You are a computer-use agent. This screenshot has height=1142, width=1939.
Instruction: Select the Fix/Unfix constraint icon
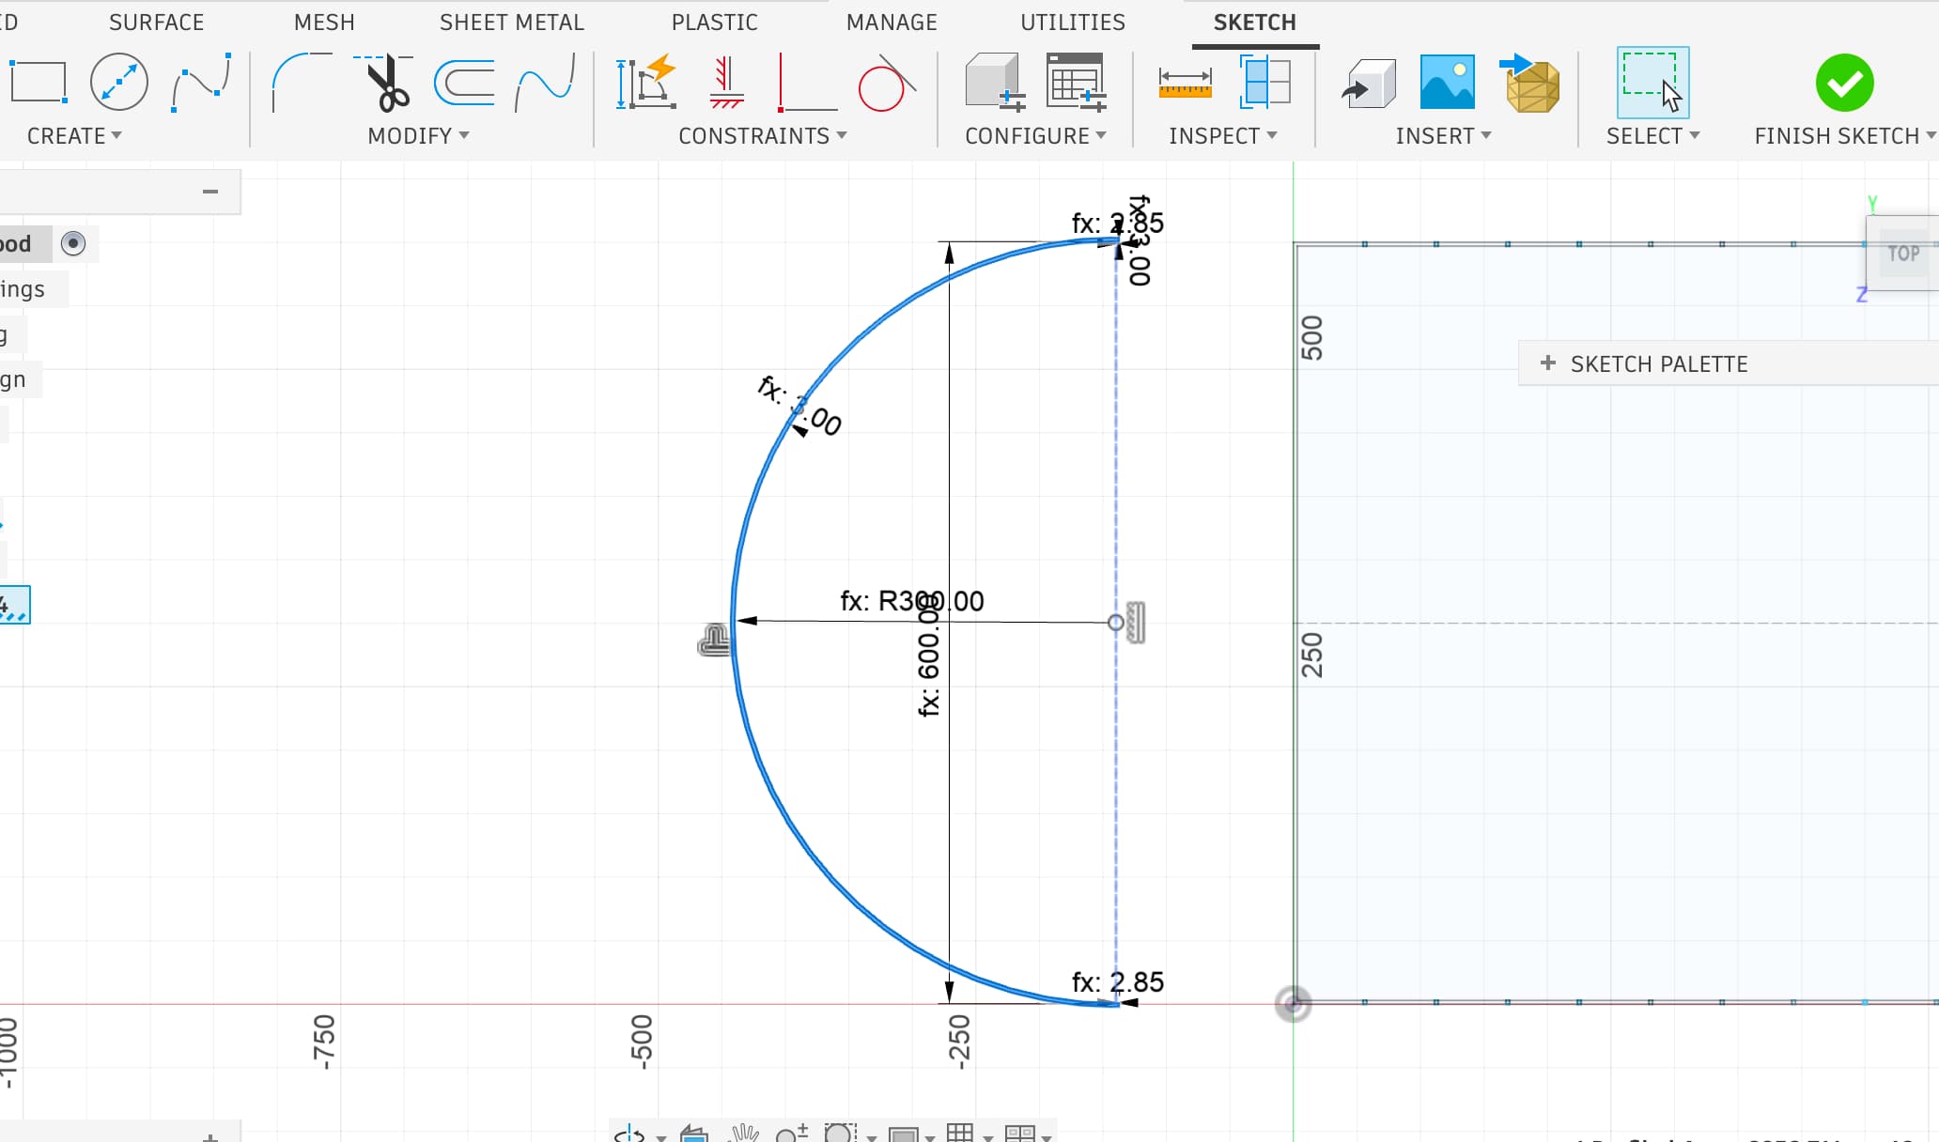point(726,84)
